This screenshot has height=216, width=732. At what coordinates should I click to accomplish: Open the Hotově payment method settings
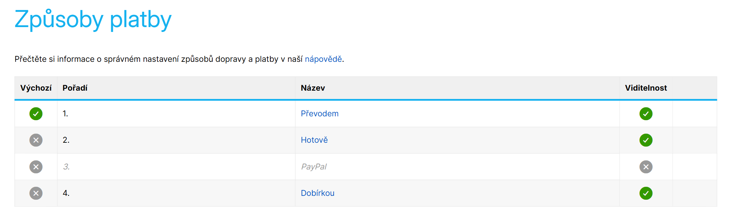[314, 140]
